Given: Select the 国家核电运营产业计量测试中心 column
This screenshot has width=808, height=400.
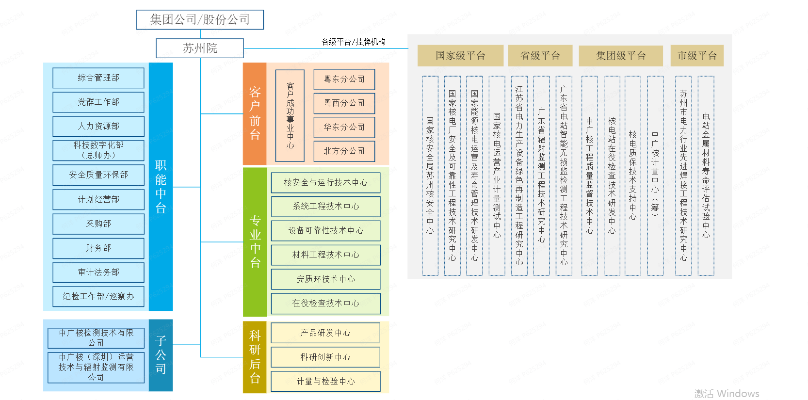Looking at the screenshot, I should coord(497,176).
